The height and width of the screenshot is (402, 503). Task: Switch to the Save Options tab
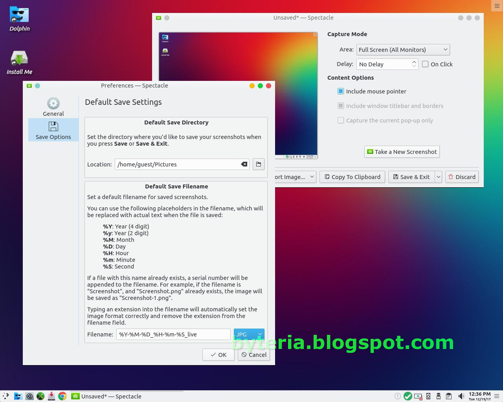(53, 130)
